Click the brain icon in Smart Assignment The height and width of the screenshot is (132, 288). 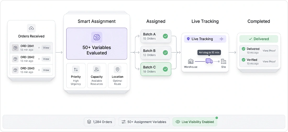[x=97, y=37]
